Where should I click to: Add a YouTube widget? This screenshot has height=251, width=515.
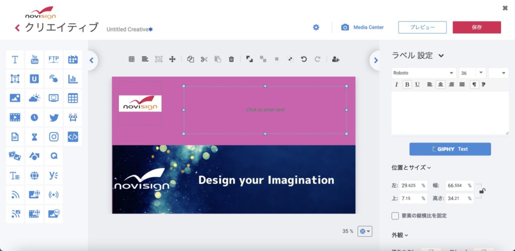tap(34, 59)
